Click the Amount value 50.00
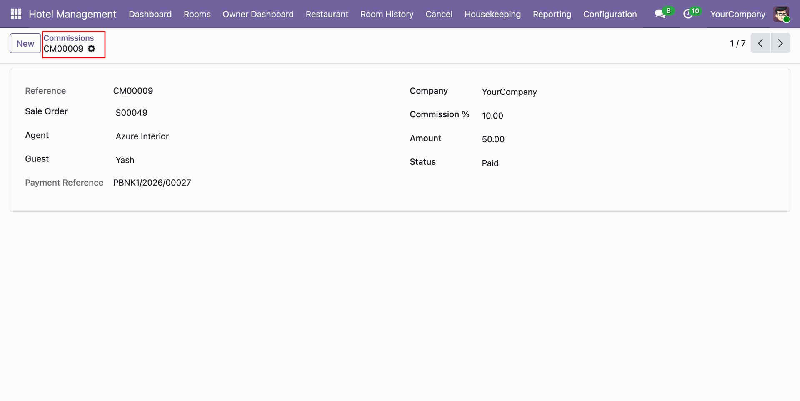 point(493,139)
